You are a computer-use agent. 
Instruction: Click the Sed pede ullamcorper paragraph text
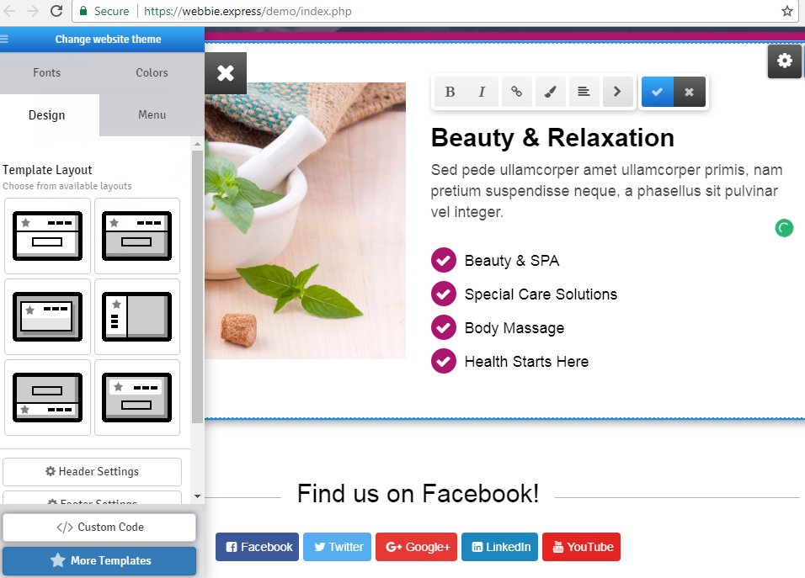607,191
